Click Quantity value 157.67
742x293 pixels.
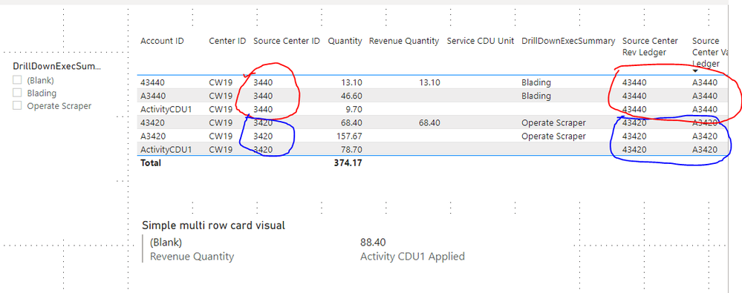(349, 136)
